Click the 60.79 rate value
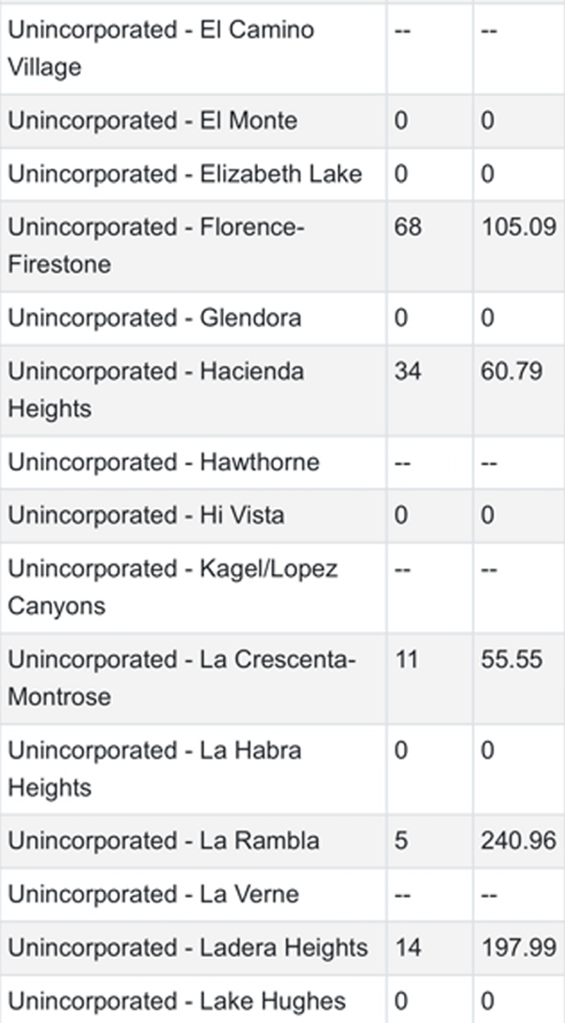Image resolution: width=565 pixels, height=1023 pixels. [511, 371]
